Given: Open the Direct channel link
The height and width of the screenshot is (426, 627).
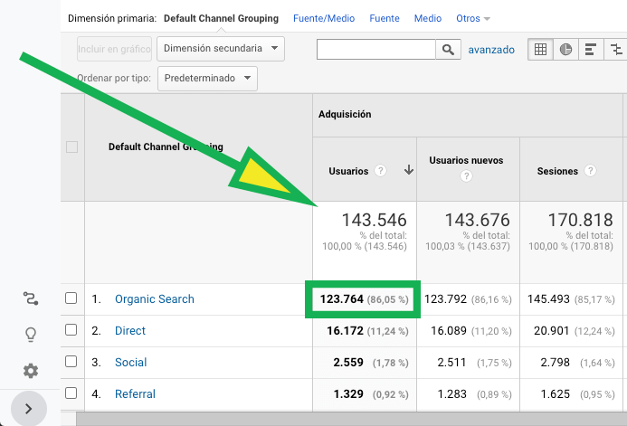Looking at the screenshot, I should tap(130, 330).
